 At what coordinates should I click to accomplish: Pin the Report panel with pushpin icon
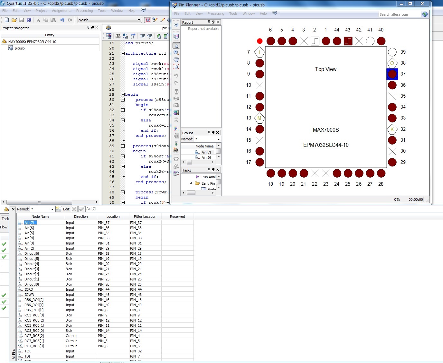click(x=209, y=22)
